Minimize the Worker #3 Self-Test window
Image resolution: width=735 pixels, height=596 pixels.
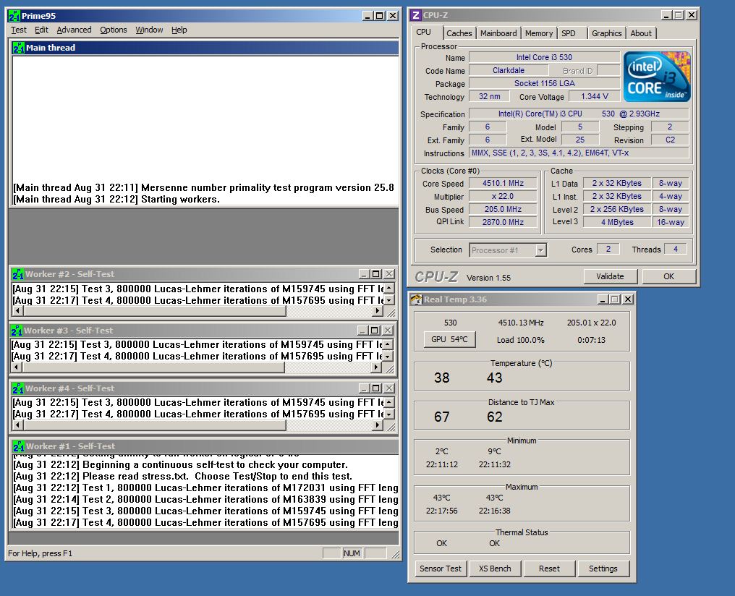(x=362, y=331)
